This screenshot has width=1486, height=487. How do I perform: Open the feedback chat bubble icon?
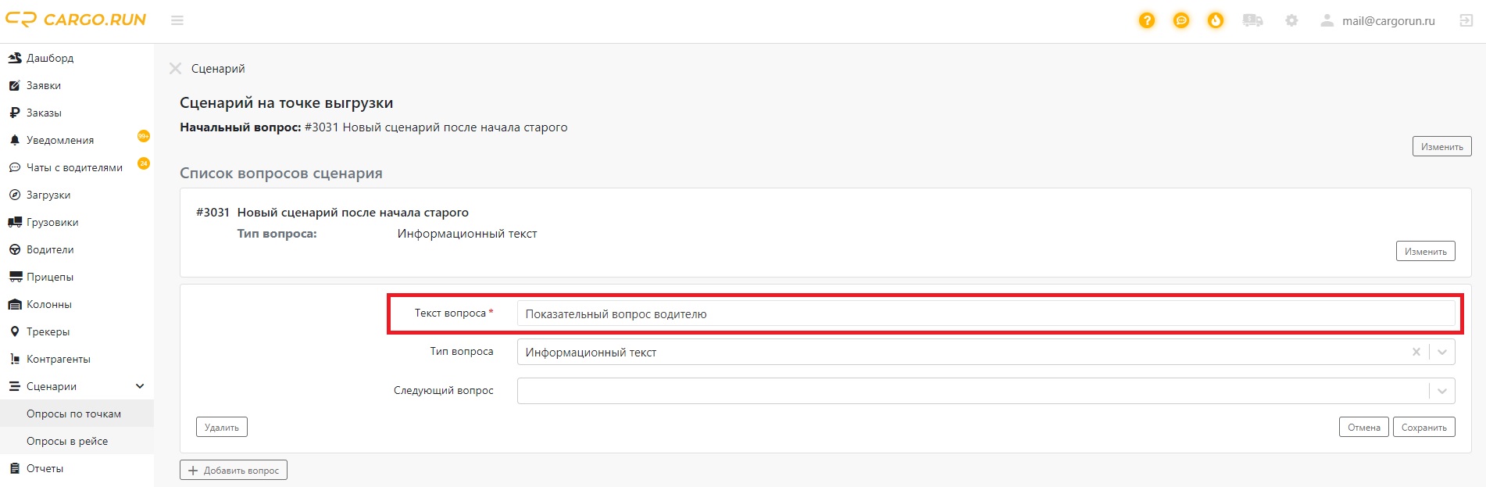pyautogui.click(x=1181, y=20)
